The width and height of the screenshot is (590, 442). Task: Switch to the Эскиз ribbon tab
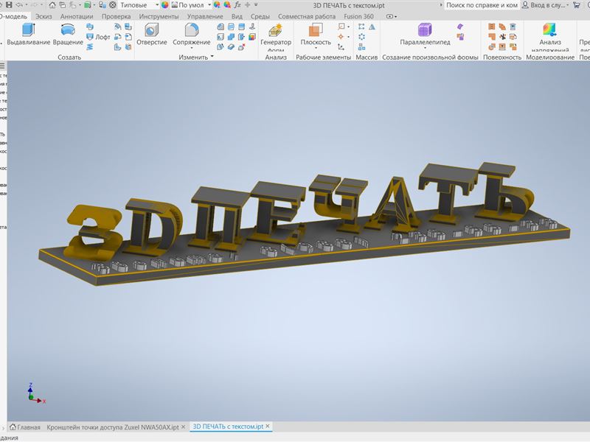pos(42,16)
